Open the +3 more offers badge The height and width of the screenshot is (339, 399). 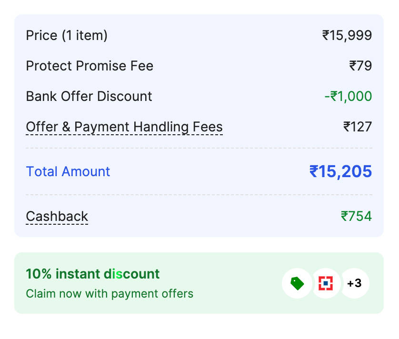tap(354, 283)
